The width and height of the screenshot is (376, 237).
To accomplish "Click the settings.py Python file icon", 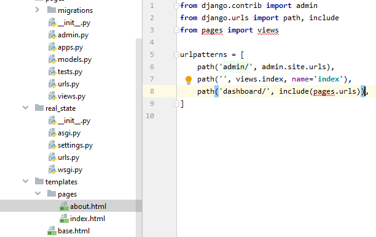I will (x=52, y=145).
